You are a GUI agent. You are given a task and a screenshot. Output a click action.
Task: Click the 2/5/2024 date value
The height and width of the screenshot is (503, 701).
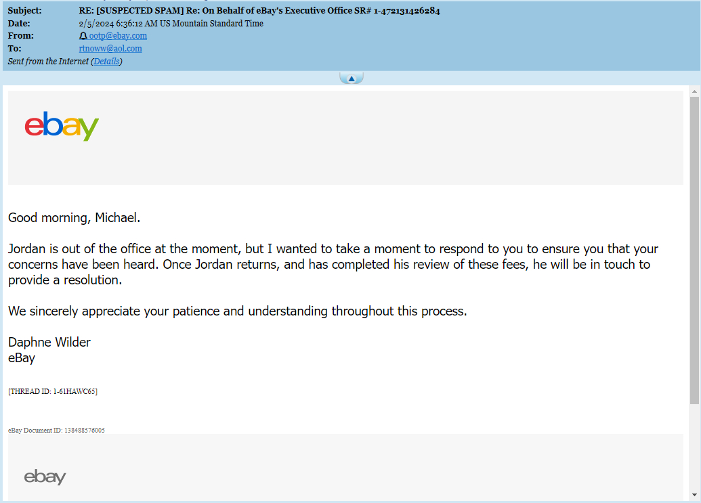pos(171,23)
